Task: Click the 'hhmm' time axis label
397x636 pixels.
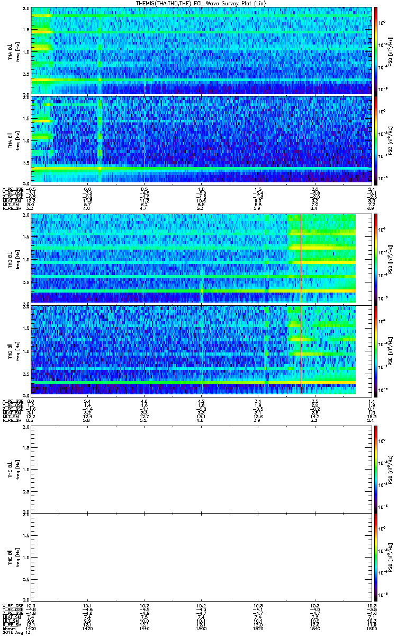Action: coord(8,628)
